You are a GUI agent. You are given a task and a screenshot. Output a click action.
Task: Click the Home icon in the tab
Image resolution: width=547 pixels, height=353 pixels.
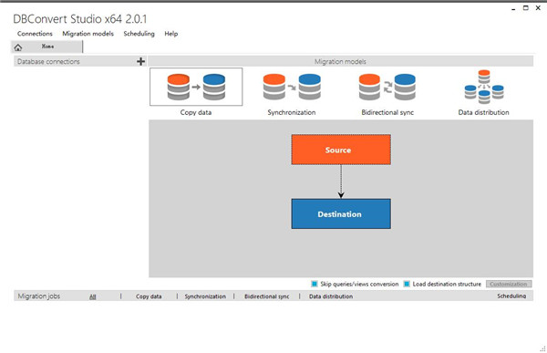pos(18,47)
